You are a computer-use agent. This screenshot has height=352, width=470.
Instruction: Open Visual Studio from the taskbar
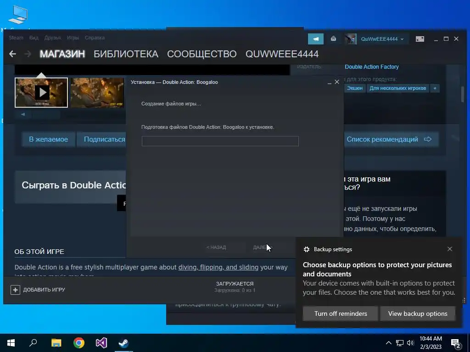tap(101, 343)
